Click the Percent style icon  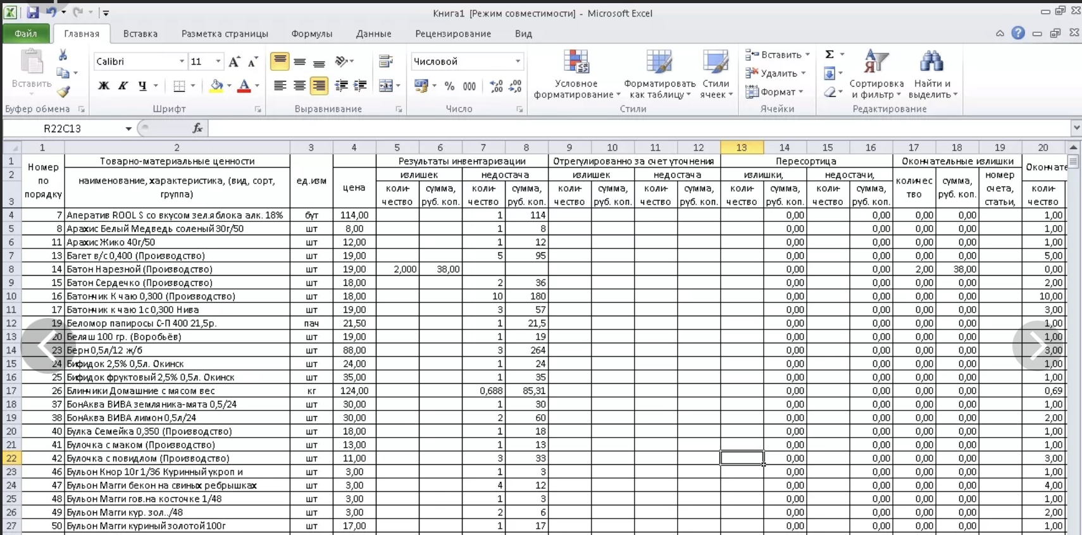[449, 86]
